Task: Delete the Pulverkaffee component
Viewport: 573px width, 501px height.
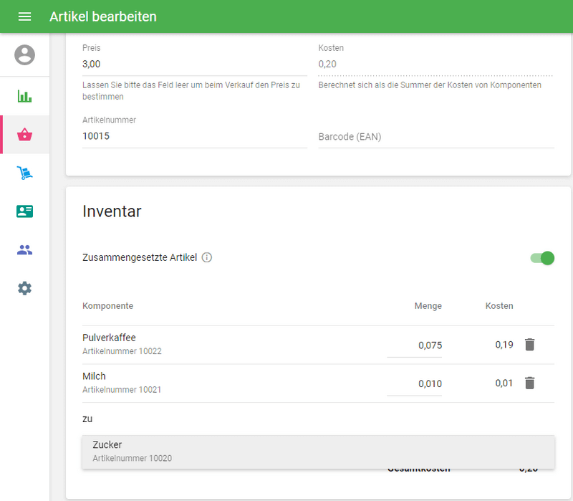Action: point(529,345)
